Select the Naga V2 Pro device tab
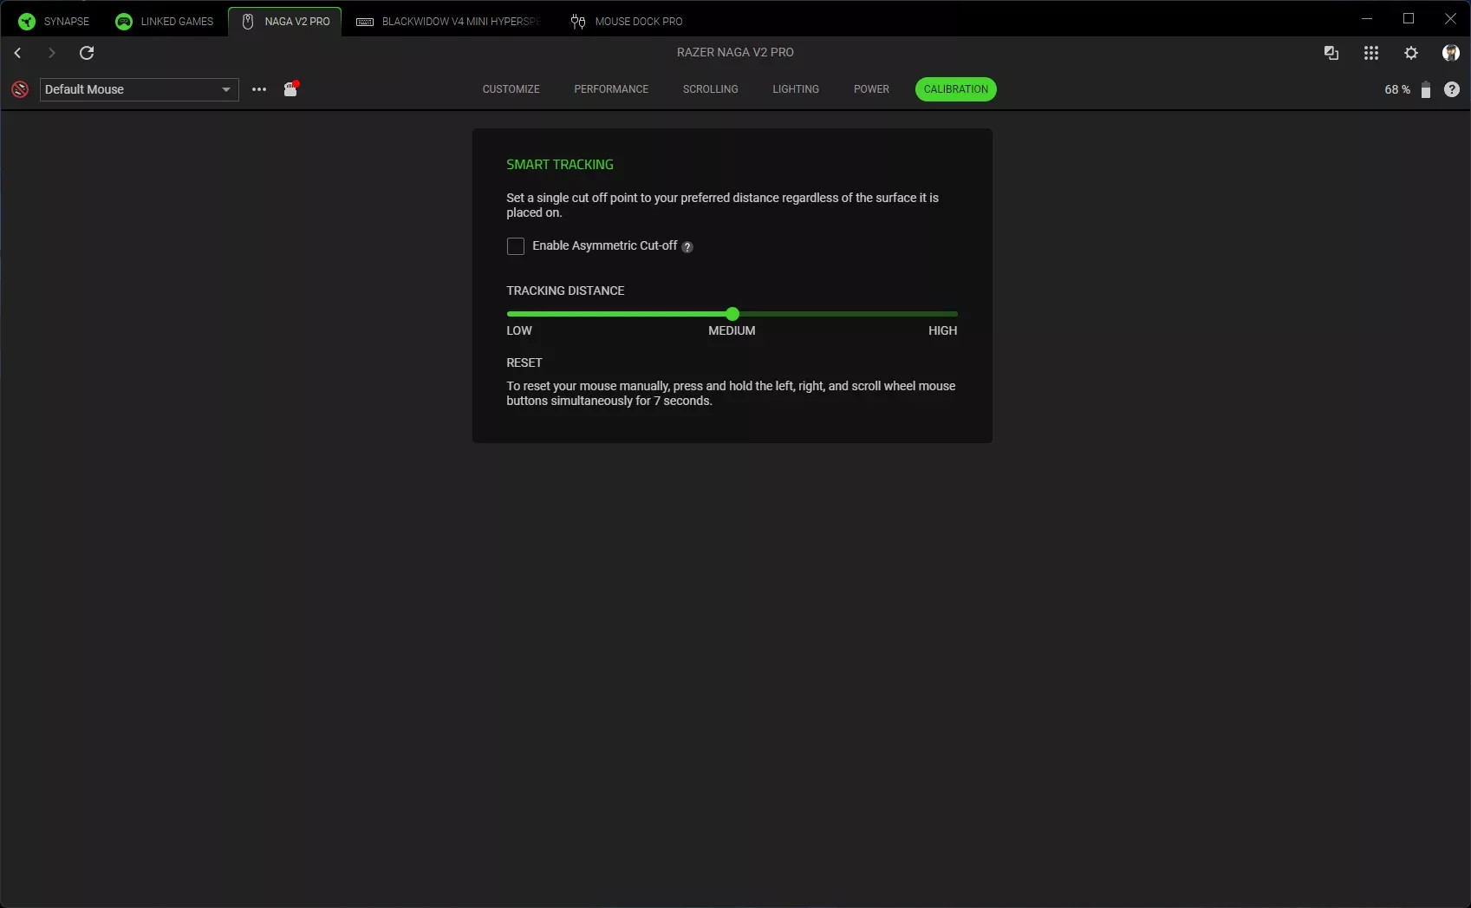Screen dimensions: 1471x908 coord(285,22)
